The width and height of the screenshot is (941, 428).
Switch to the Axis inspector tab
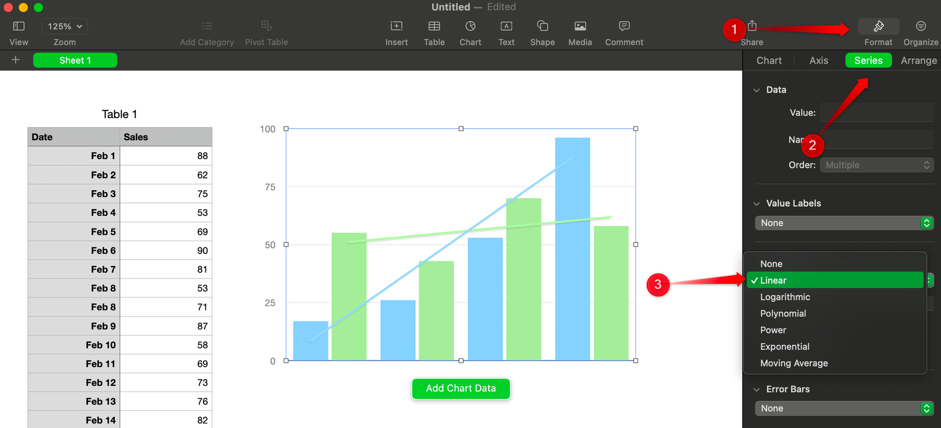coord(818,60)
